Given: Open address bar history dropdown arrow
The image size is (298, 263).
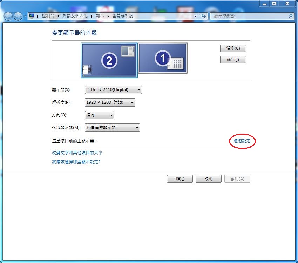Looking at the screenshot, I should 195,16.
